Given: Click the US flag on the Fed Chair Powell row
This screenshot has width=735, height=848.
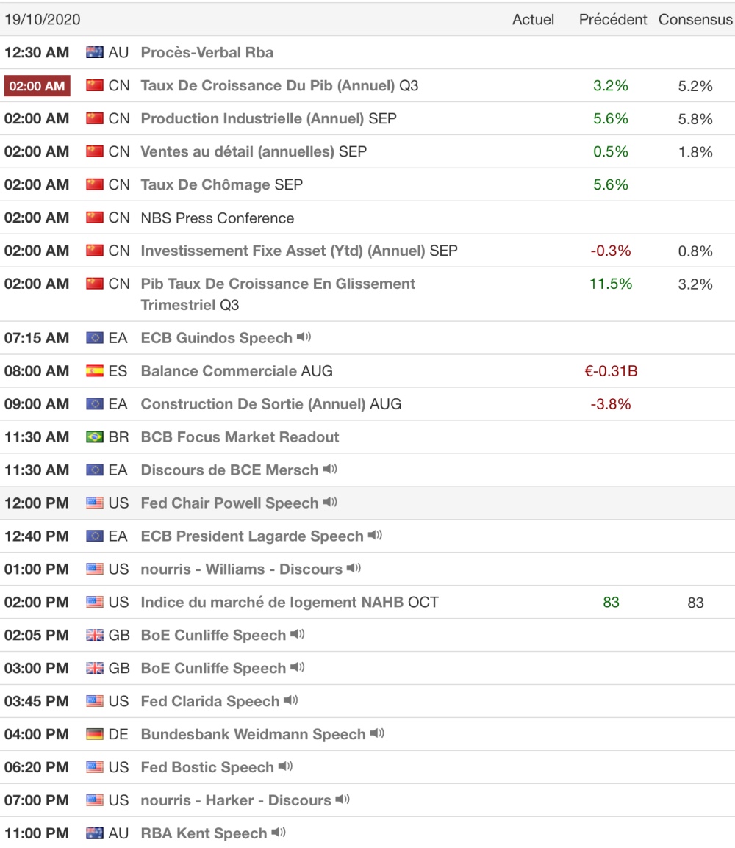Looking at the screenshot, I should click(95, 503).
